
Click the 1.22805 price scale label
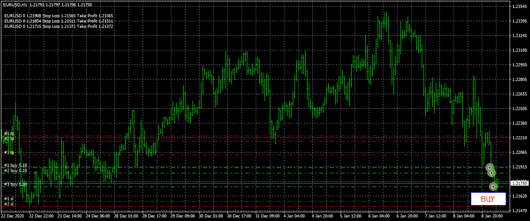click(x=519, y=80)
